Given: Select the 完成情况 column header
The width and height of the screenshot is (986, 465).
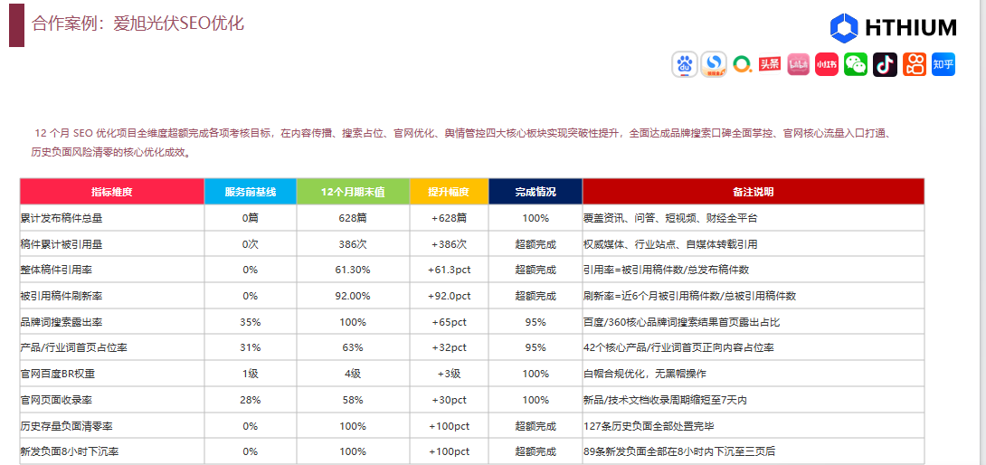Looking at the screenshot, I should click(x=536, y=192).
